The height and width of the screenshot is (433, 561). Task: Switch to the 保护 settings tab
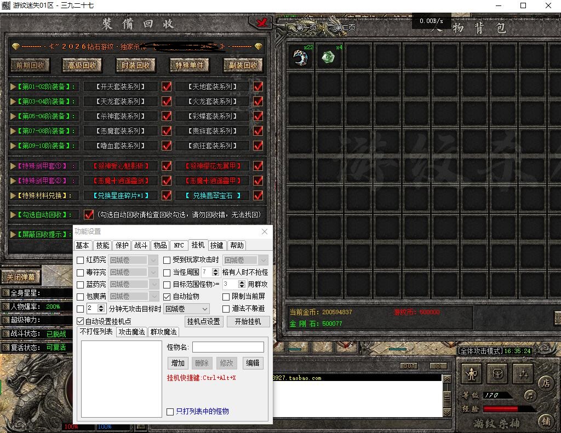122,245
